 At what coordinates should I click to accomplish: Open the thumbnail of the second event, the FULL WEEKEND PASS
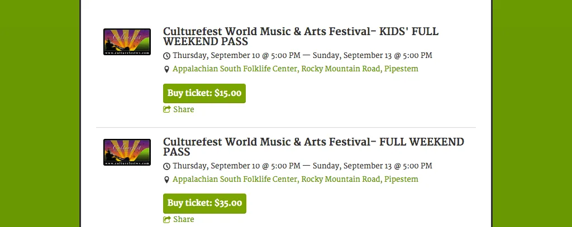point(127,152)
